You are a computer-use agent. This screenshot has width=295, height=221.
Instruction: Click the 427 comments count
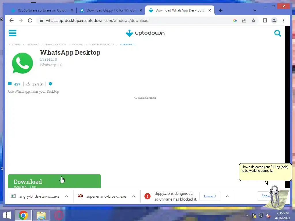pyautogui.click(x=17, y=84)
